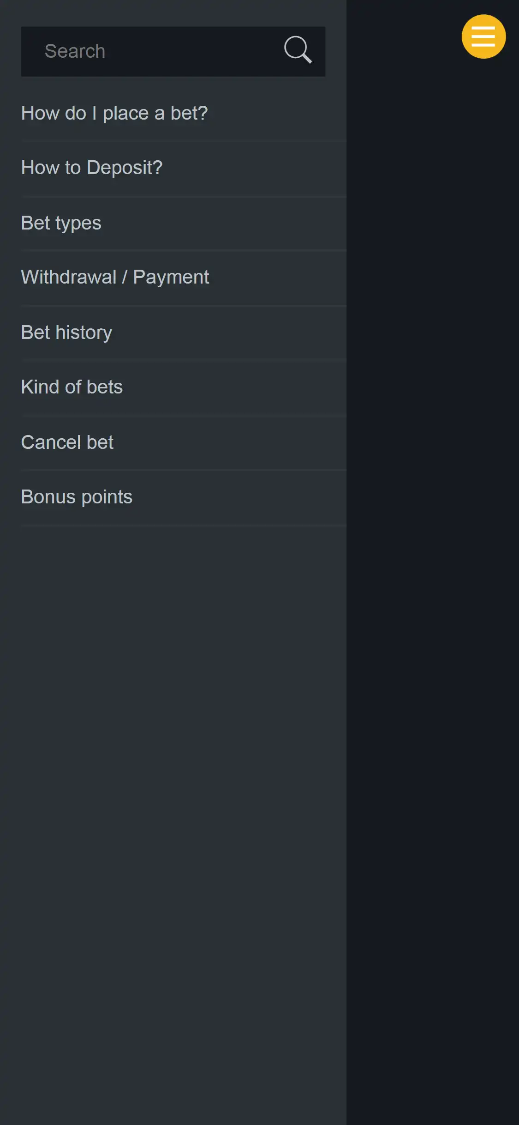Screen dimensions: 519x1125
Task: Toggle the yellow hamburger menu button
Action: click(x=483, y=36)
